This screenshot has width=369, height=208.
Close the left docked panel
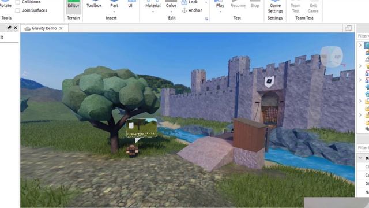tap(16, 28)
